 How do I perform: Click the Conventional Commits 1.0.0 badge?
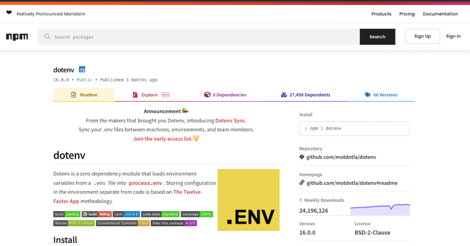[x=123, y=223]
